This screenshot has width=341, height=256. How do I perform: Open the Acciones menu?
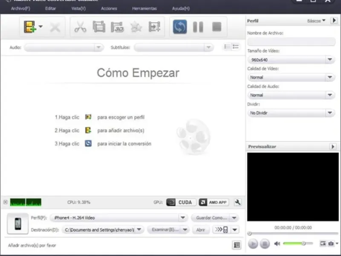pos(109,9)
